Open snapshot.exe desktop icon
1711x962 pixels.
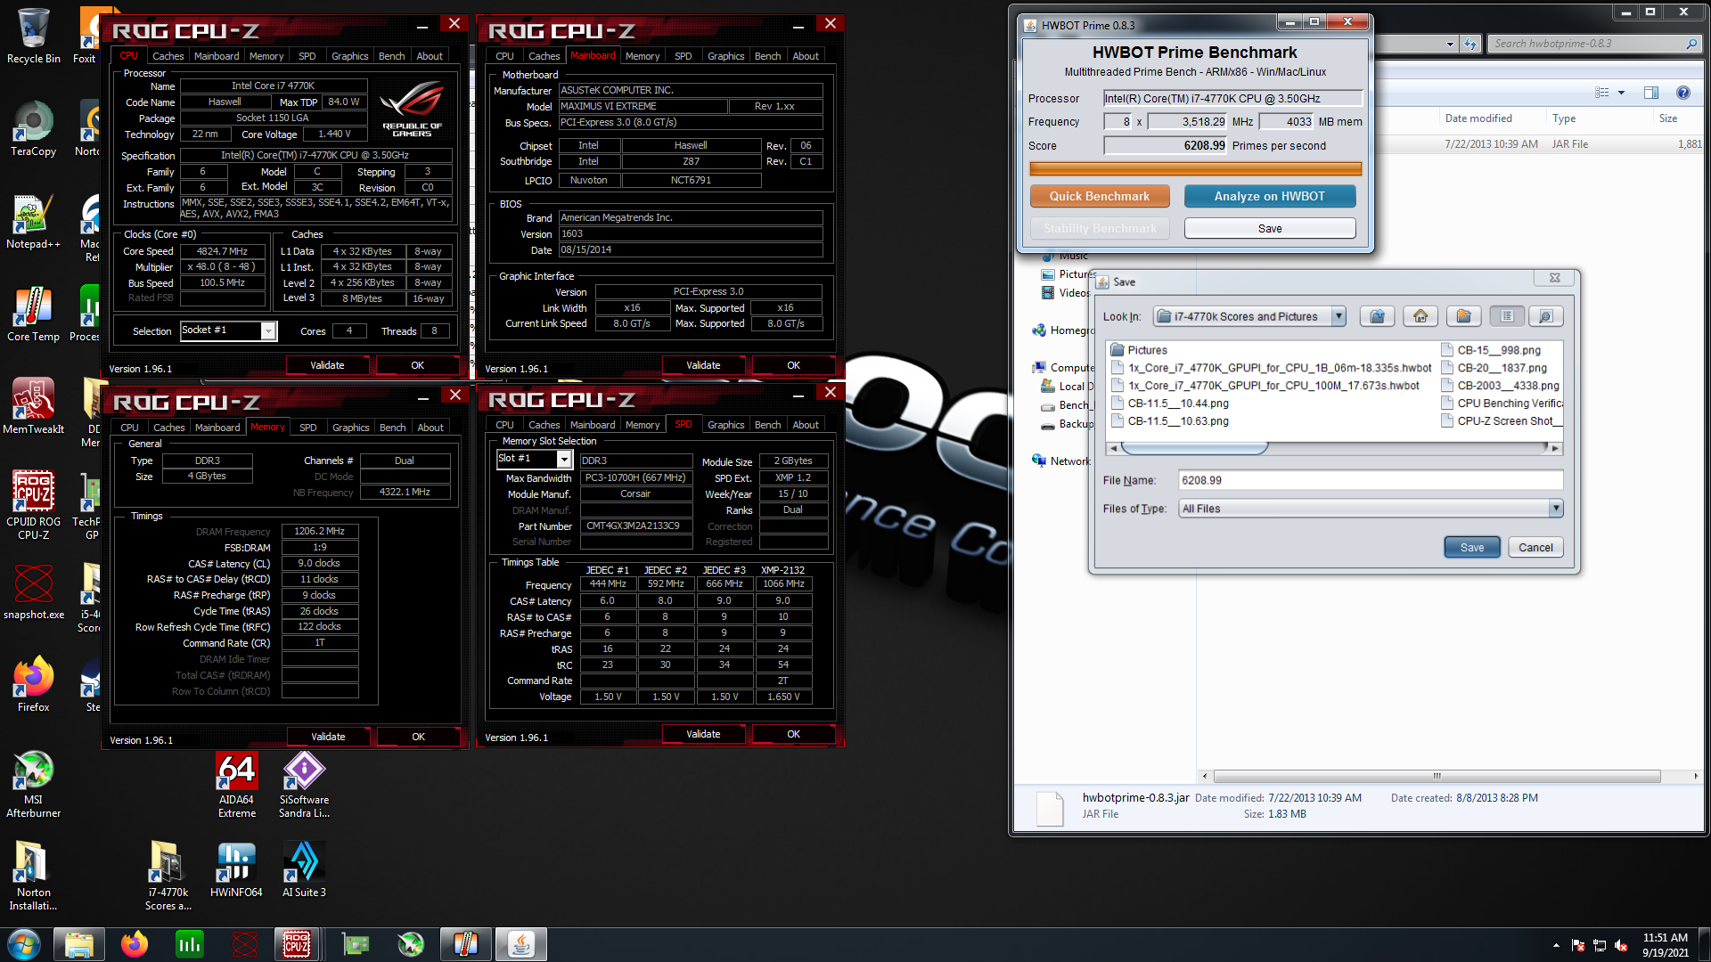click(33, 592)
